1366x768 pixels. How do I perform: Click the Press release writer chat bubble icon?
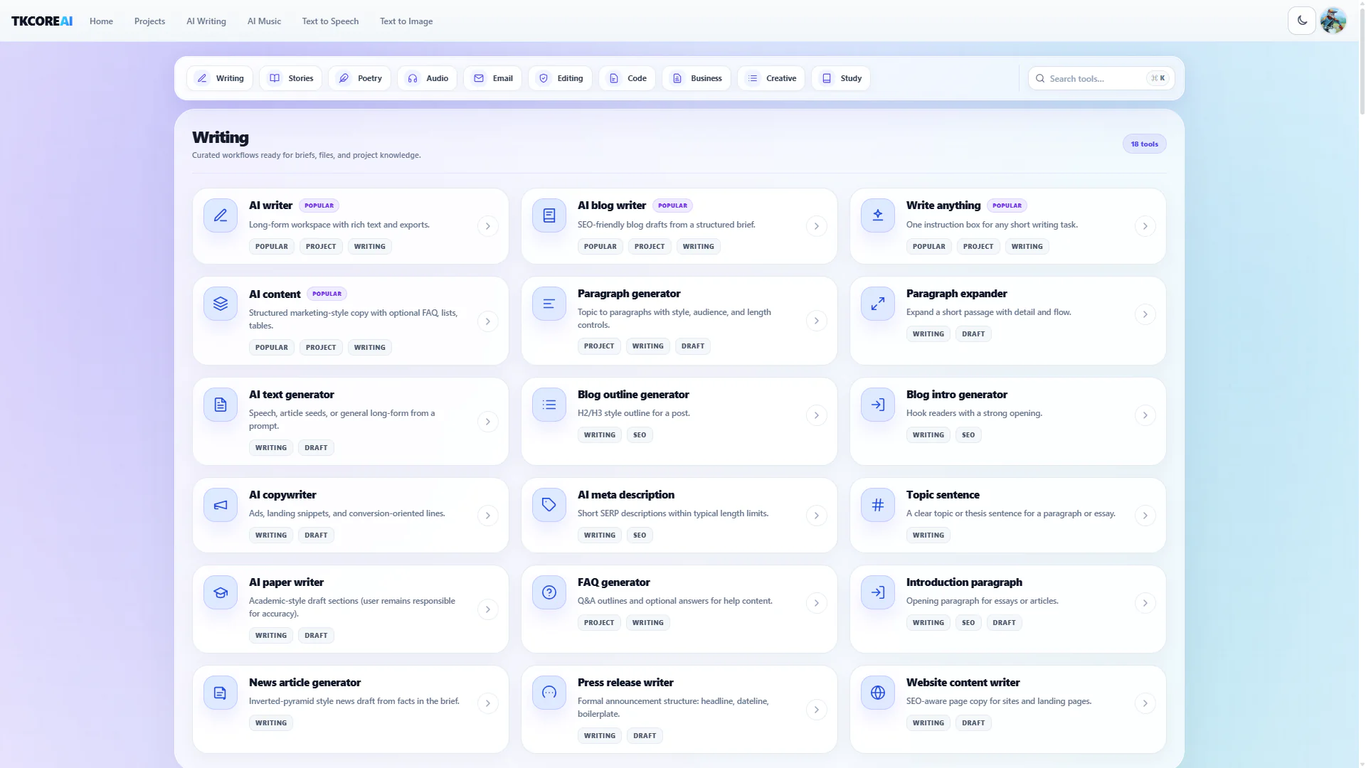click(x=549, y=693)
